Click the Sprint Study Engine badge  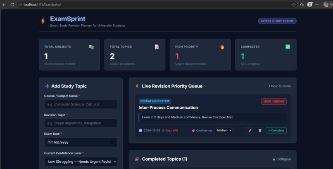[x=277, y=21]
